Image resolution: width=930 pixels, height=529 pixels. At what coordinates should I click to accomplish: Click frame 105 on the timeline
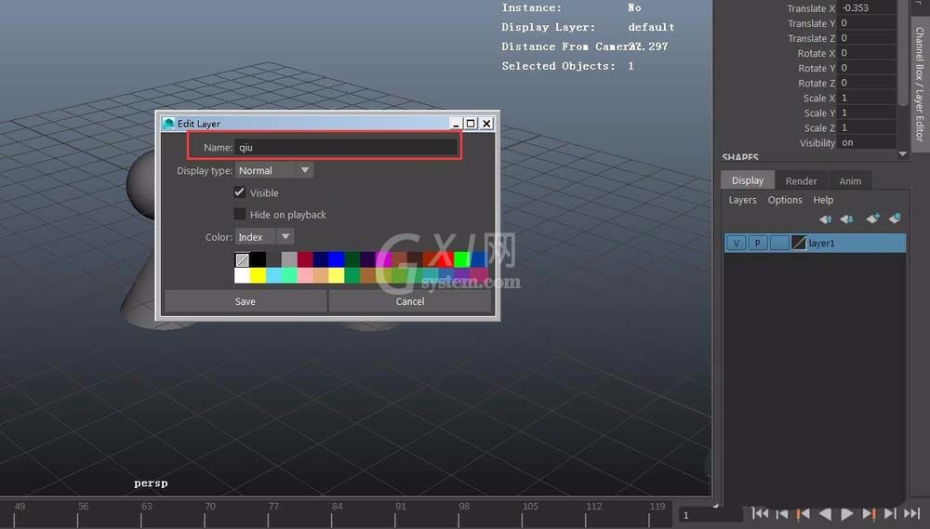coord(530,507)
